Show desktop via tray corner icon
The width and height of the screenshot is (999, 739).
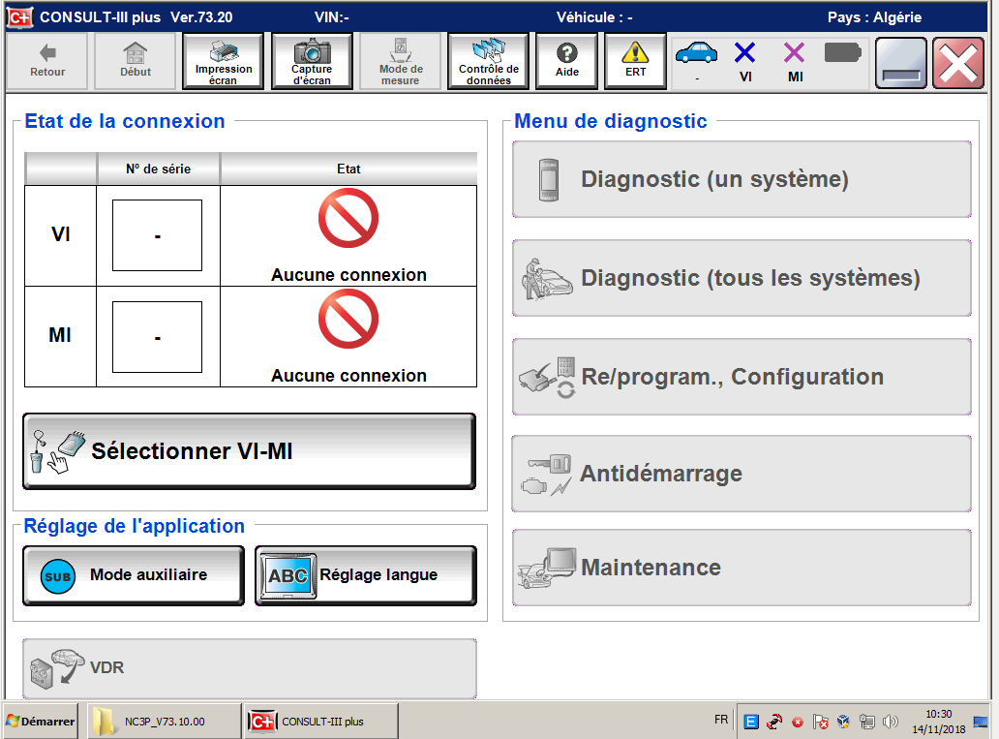tap(982, 722)
